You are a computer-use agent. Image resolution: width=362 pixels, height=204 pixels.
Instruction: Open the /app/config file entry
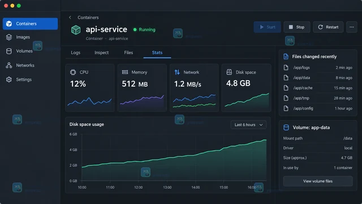coord(318,108)
